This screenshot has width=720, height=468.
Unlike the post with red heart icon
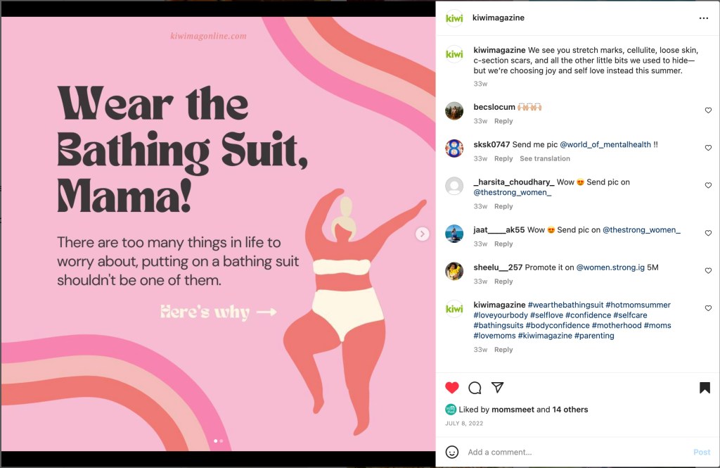452,388
